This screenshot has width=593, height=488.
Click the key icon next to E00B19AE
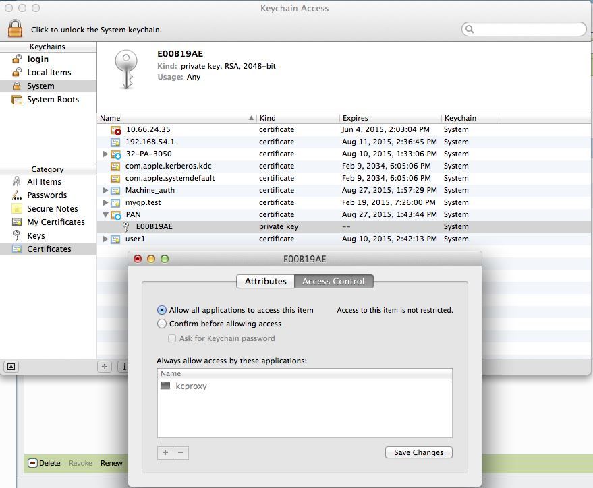coord(126,226)
